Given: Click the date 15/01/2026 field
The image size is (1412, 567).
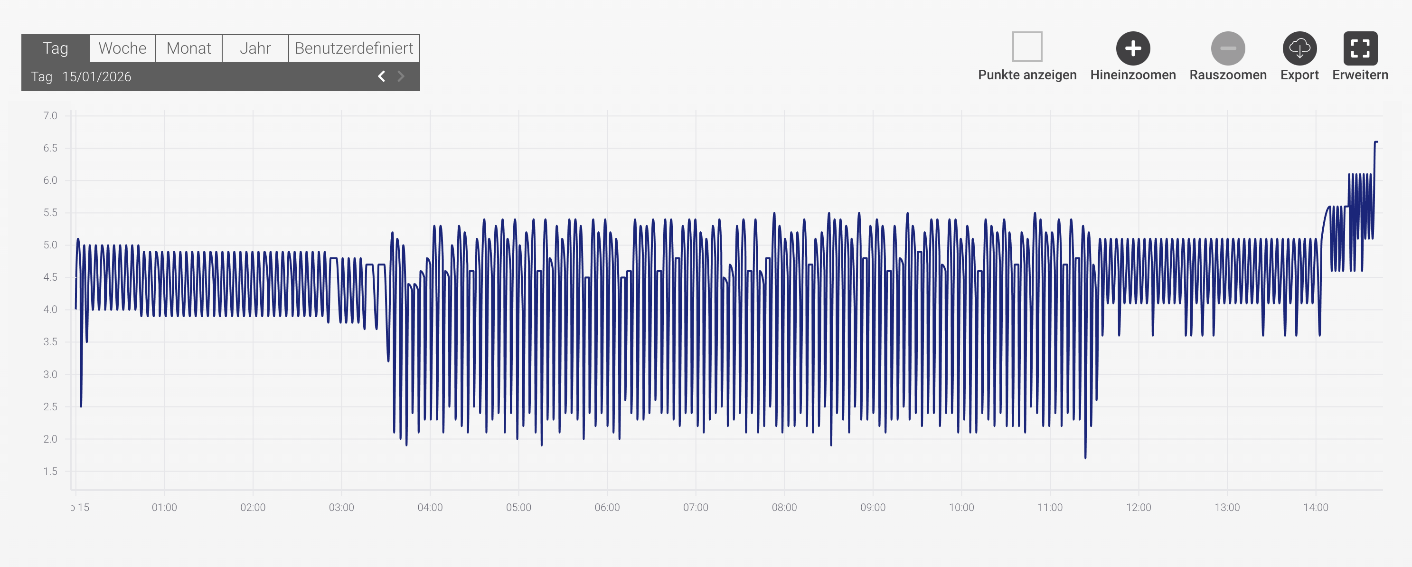Looking at the screenshot, I should pos(96,77).
